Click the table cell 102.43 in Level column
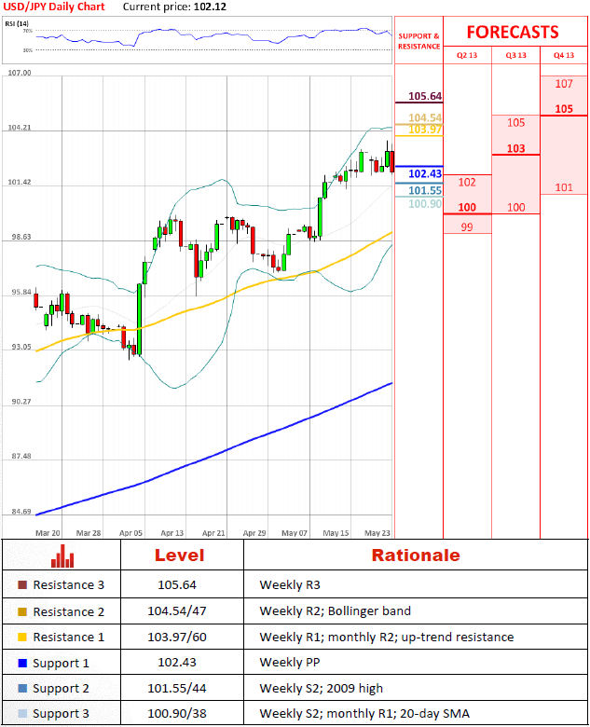 pos(177,663)
